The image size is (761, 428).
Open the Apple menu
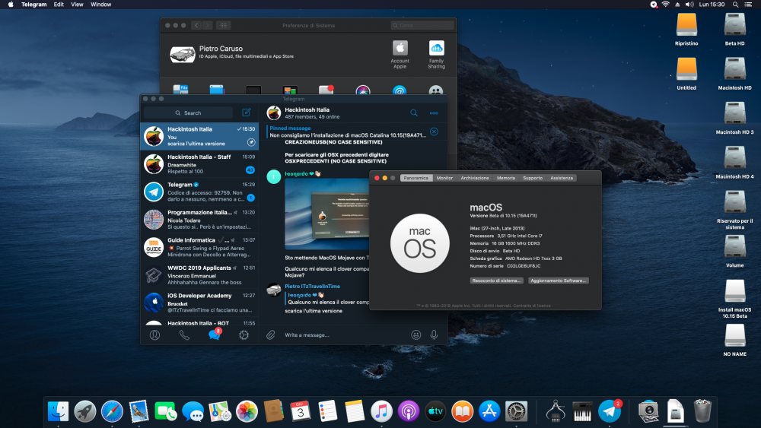pos(11,5)
